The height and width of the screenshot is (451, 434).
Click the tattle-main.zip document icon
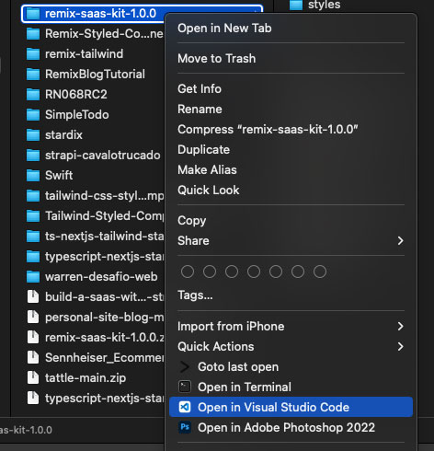pos(33,377)
